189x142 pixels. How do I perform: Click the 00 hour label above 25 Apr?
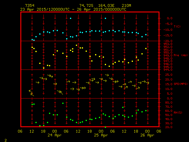click(x=101, y=131)
